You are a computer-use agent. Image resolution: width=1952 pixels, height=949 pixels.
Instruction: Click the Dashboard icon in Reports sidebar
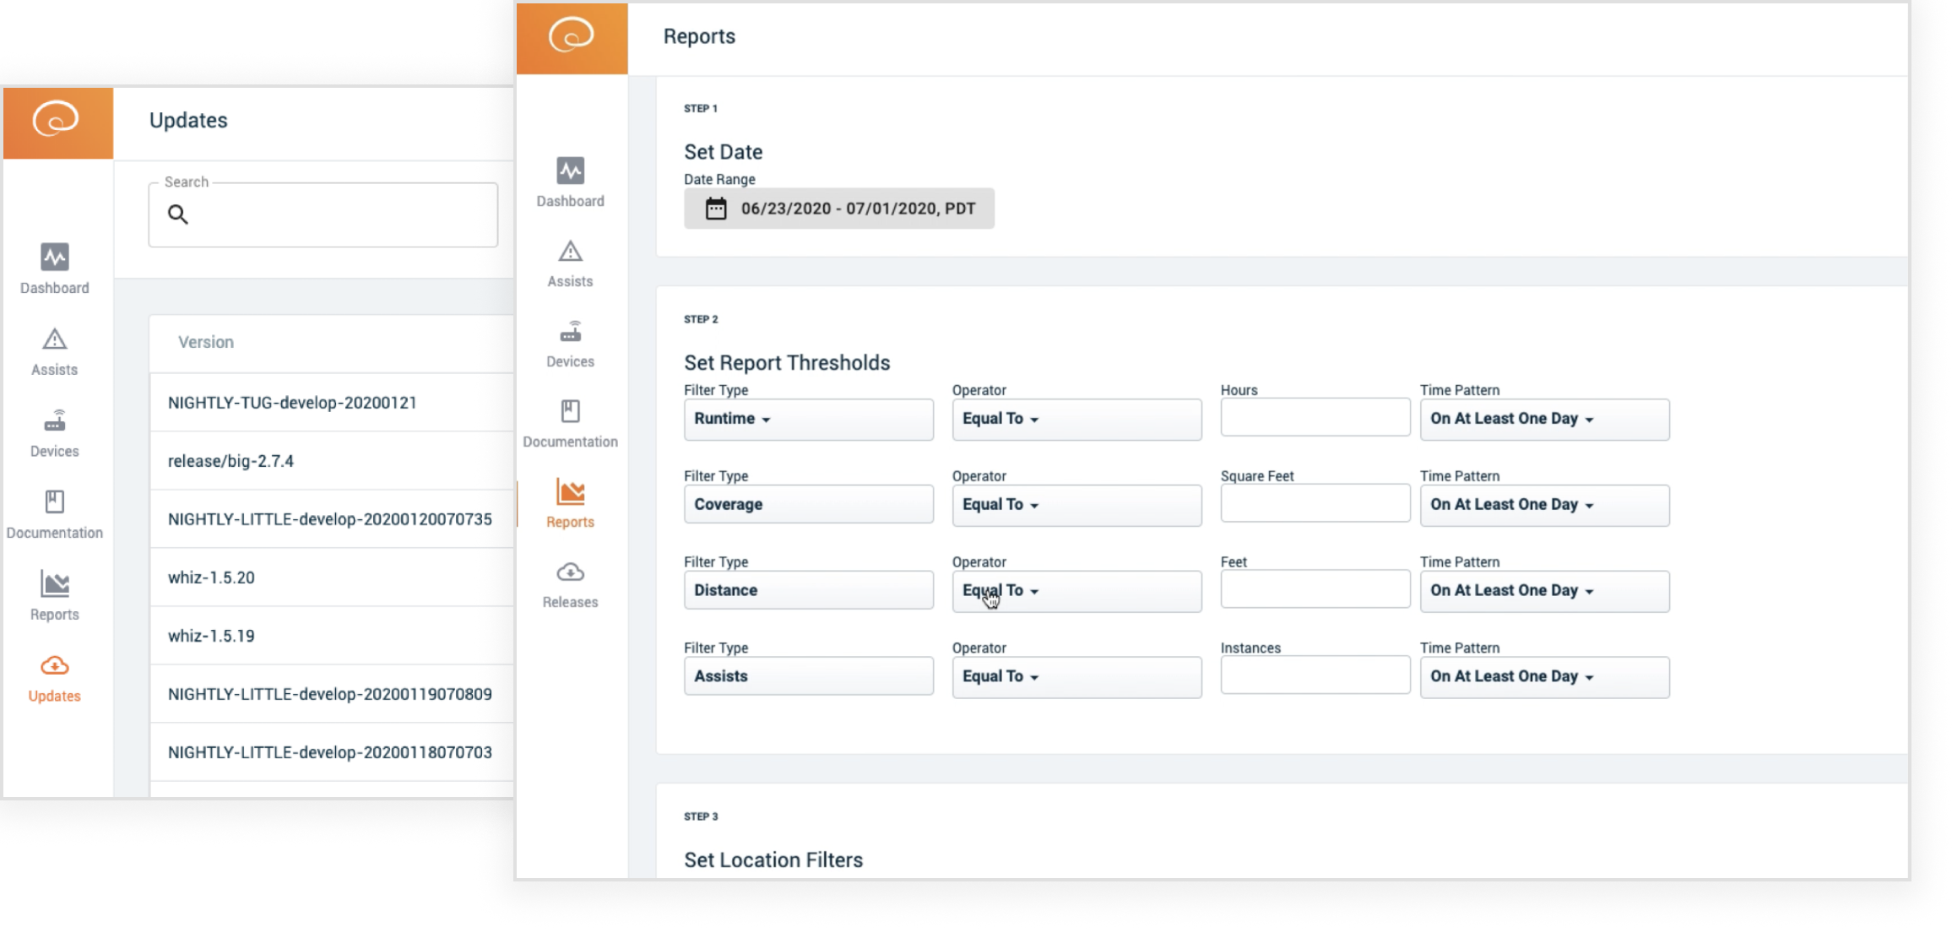tap(570, 171)
